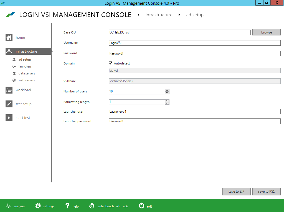Decrease Number of users with down arrow
This screenshot has height=212, width=284.
[x=167, y=93]
